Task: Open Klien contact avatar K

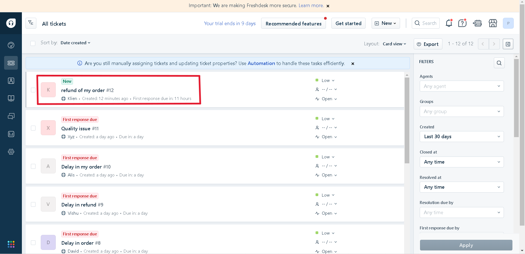Action: click(48, 90)
